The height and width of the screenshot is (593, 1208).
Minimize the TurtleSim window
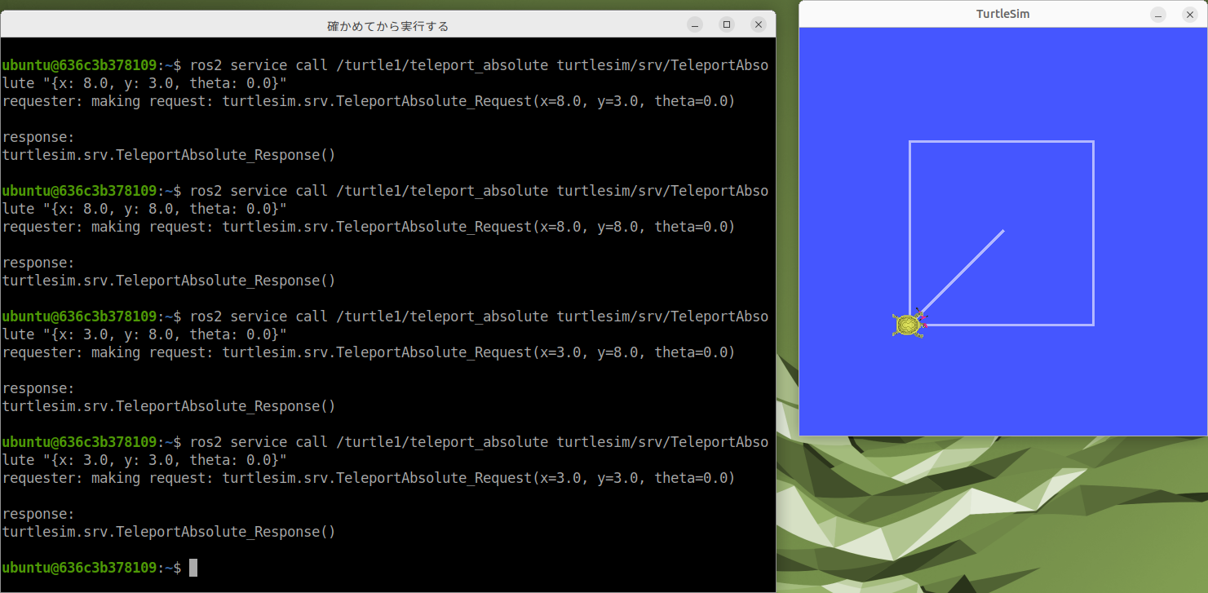pyautogui.click(x=1158, y=15)
